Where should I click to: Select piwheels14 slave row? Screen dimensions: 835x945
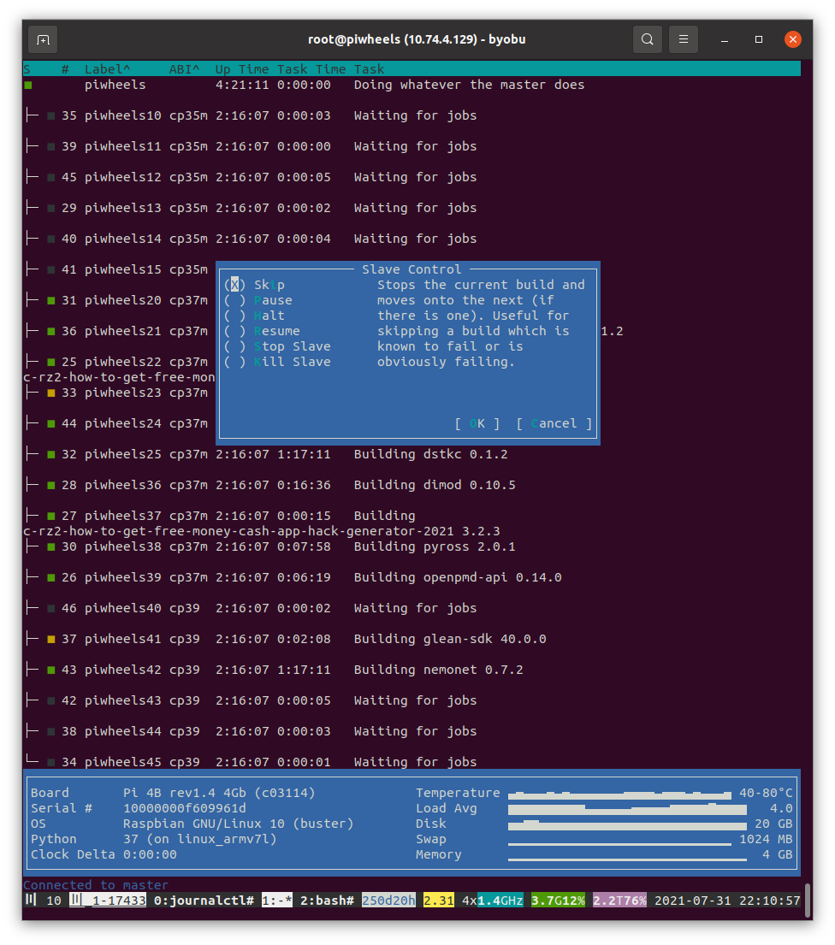coord(412,239)
